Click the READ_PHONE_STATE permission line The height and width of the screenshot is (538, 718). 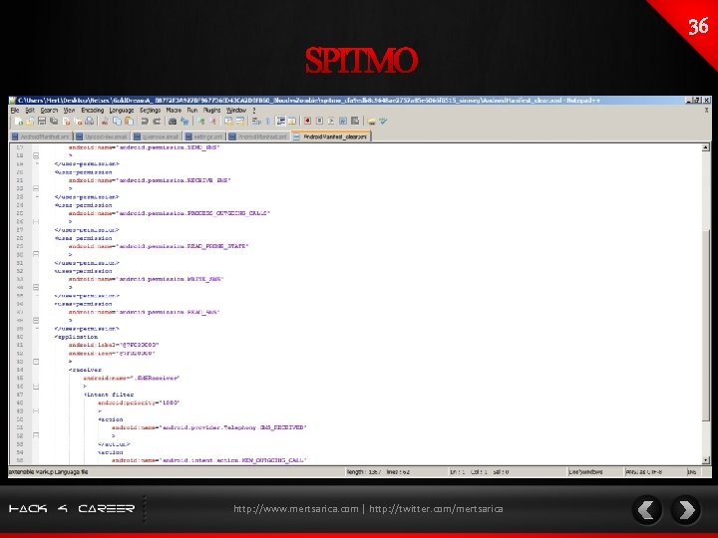coord(159,246)
